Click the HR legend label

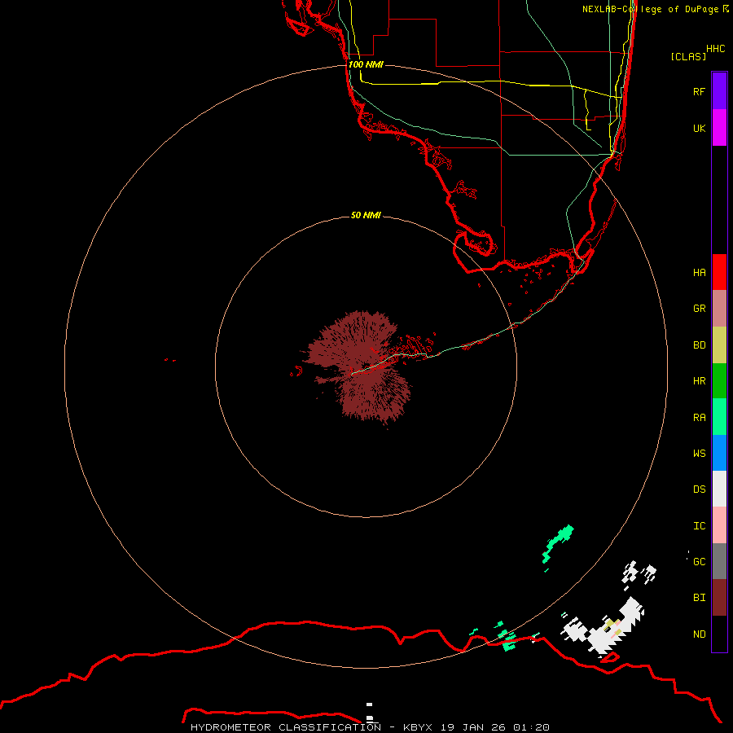click(699, 381)
